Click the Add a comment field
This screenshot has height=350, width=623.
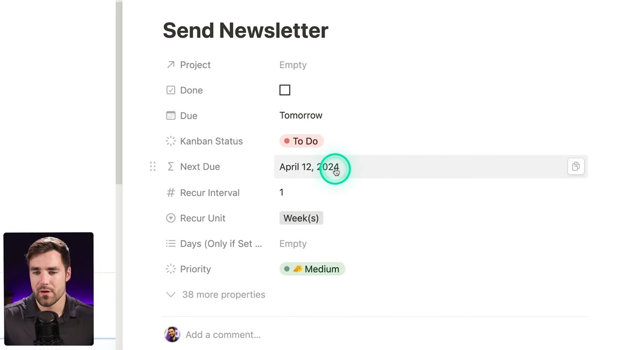point(223,334)
